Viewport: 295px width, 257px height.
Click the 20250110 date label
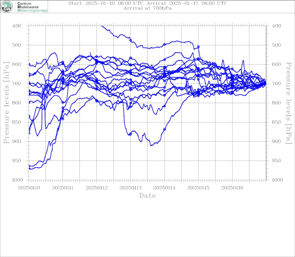pos(29,188)
